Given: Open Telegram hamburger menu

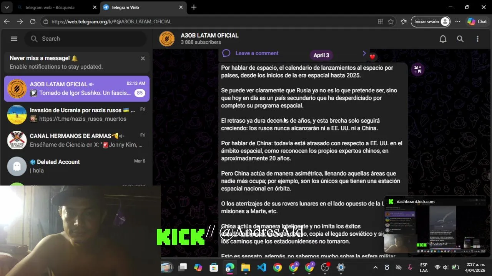Looking at the screenshot, I should [x=14, y=39].
